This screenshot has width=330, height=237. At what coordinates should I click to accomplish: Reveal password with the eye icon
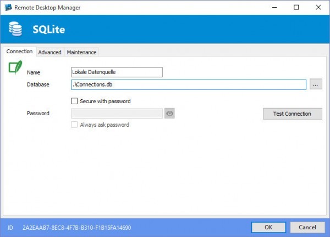coord(169,114)
